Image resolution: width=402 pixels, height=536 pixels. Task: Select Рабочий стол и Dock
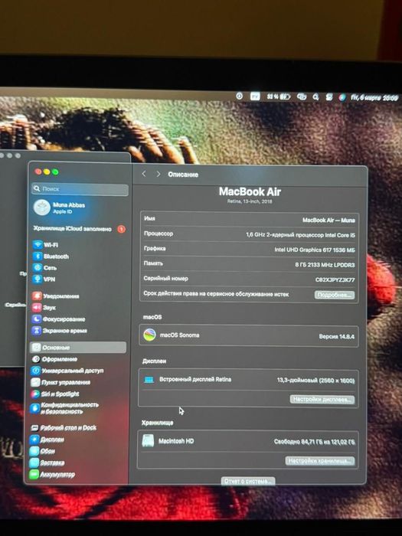coord(64,428)
